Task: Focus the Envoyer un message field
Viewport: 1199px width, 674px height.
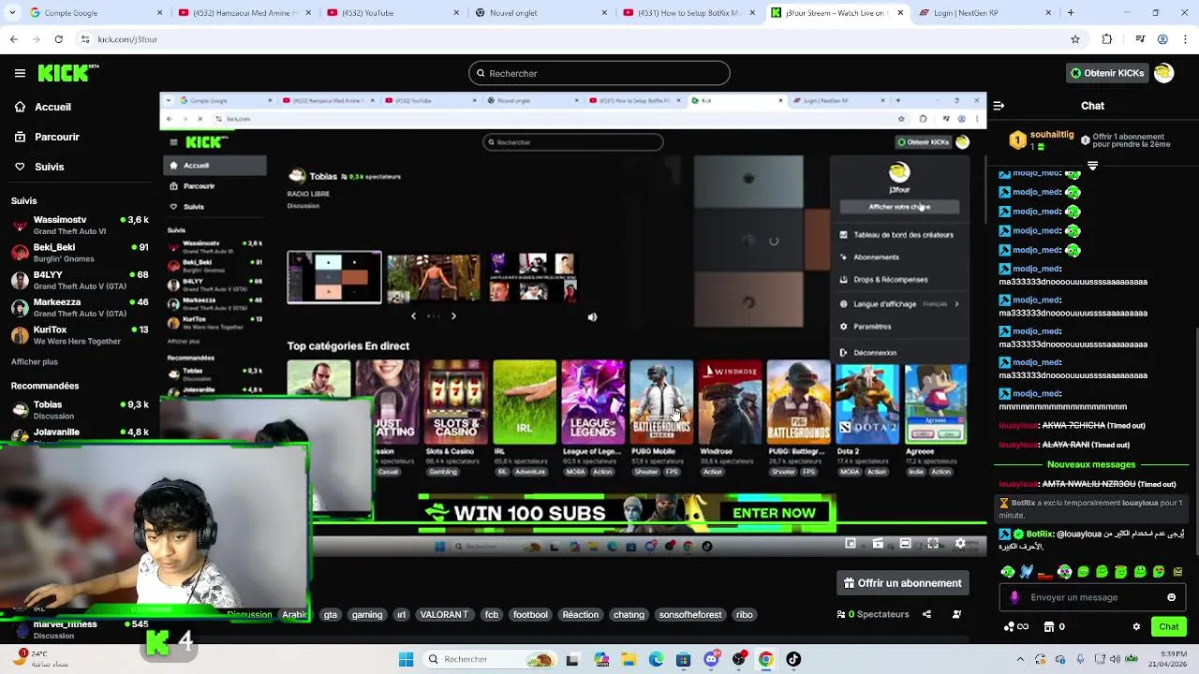Action: (1091, 597)
